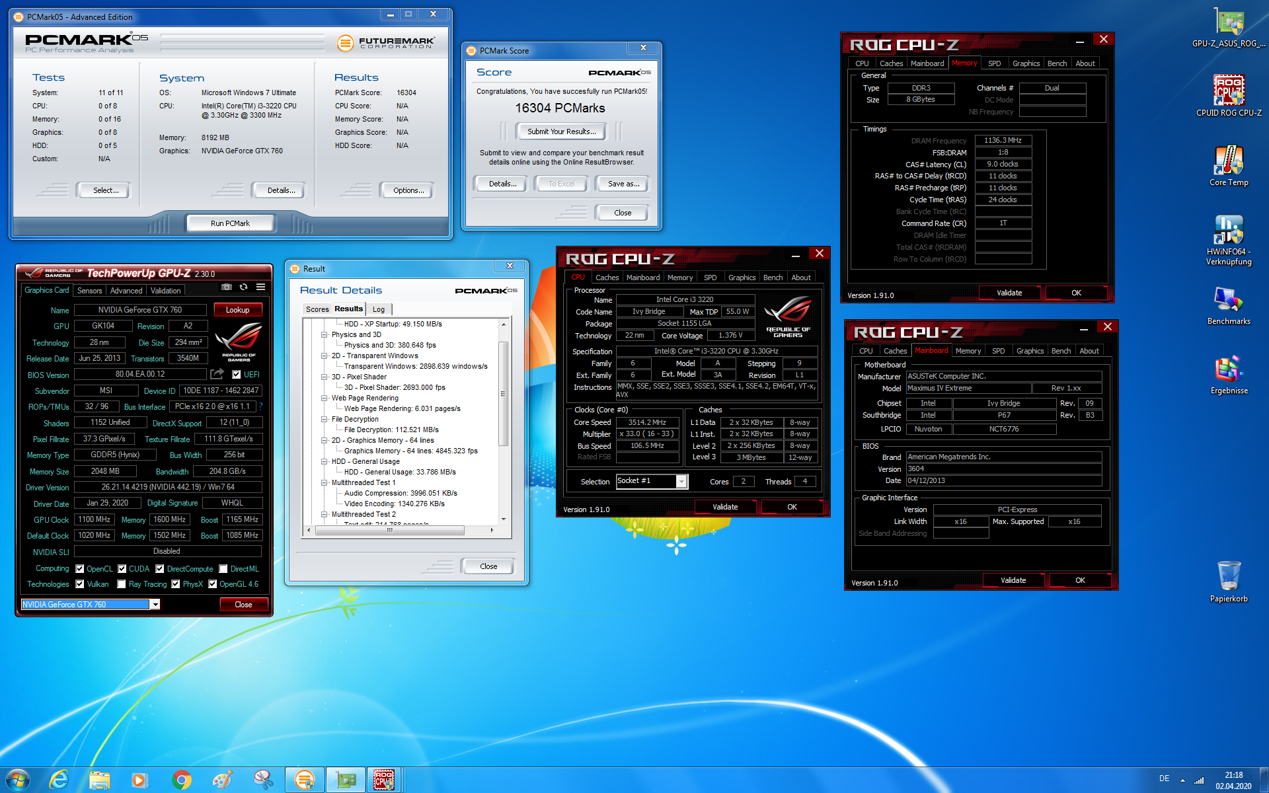Click Submit Your Results button
This screenshot has height=793, width=1269.
coord(562,132)
